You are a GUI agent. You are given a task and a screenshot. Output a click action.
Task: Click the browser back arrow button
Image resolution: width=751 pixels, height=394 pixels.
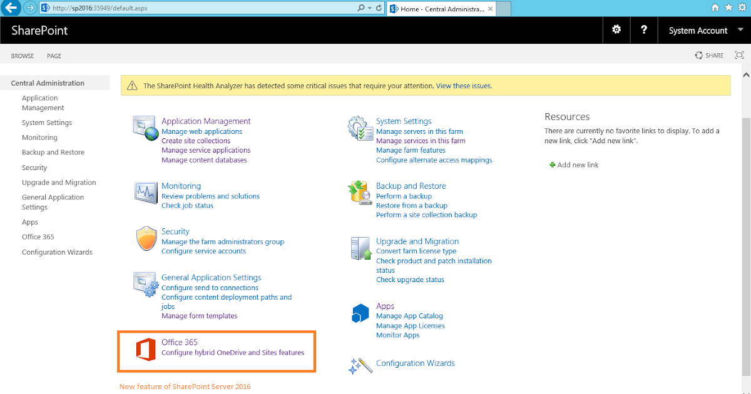point(10,8)
